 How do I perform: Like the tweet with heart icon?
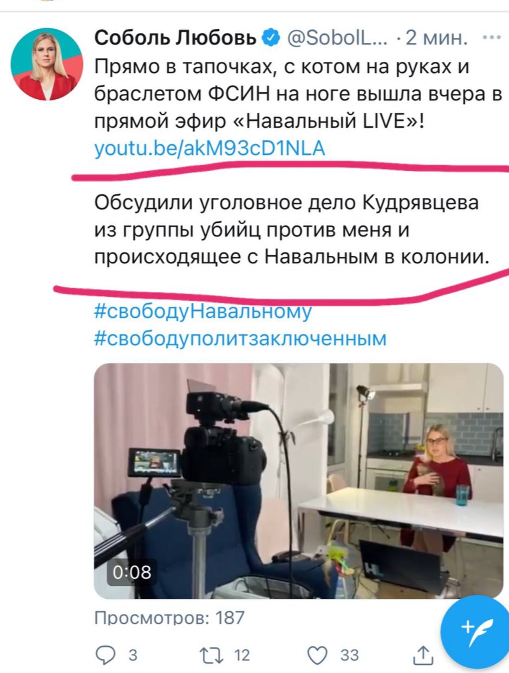pos(318,655)
